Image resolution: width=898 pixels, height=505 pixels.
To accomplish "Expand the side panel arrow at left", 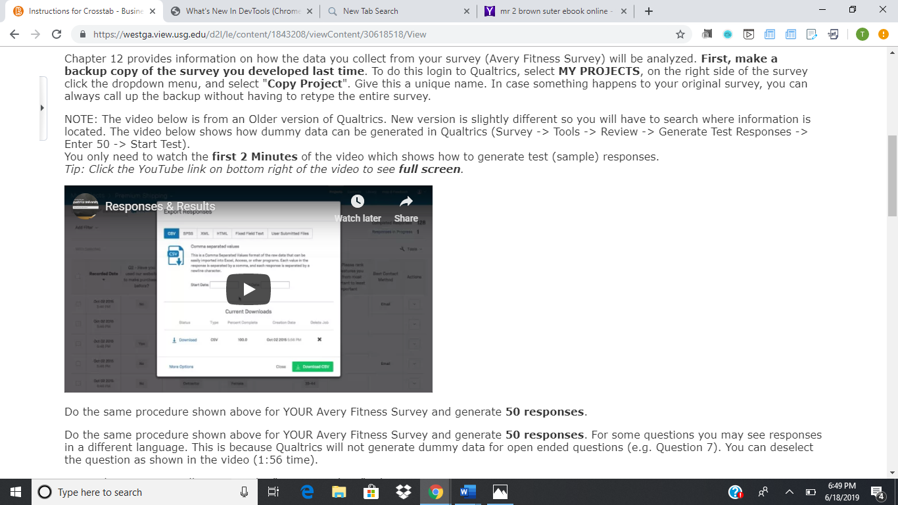I will click(43, 107).
